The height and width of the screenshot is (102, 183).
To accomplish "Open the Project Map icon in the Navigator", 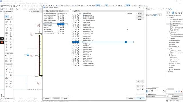I will coord(173,13).
